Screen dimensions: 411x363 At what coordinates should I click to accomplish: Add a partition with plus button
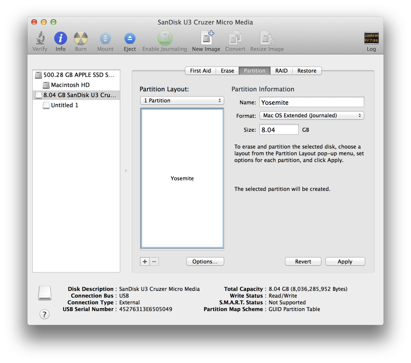click(x=145, y=262)
